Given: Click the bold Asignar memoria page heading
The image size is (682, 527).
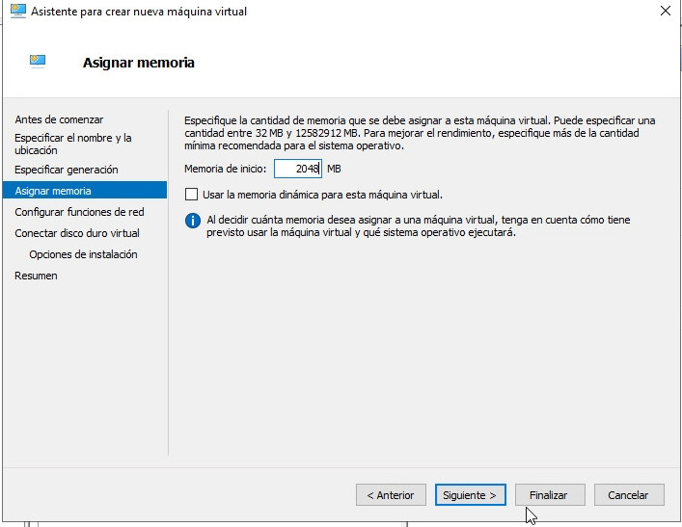Looking at the screenshot, I should [138, 63].
